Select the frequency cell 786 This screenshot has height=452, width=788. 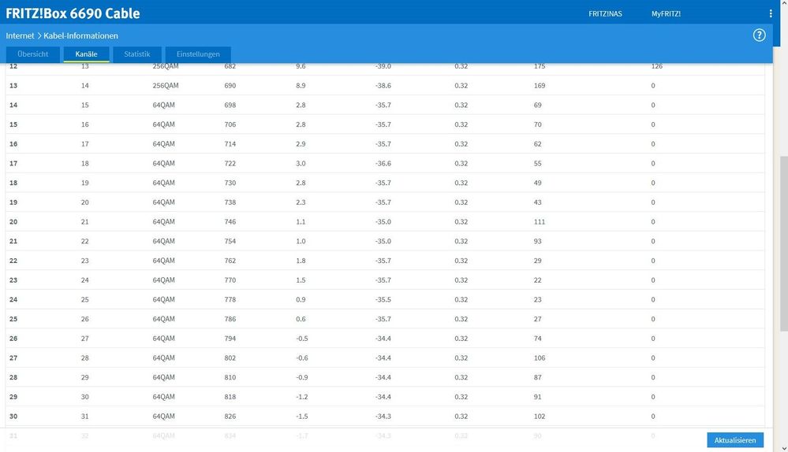230,319
